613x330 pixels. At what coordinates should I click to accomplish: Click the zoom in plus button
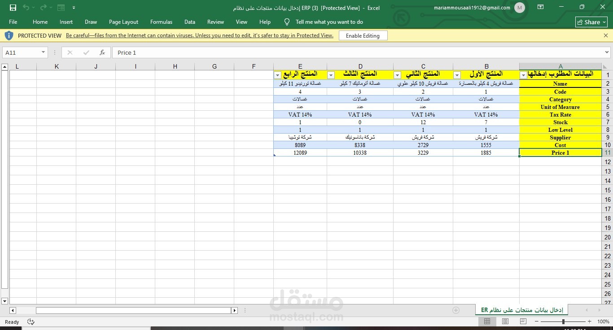pyautogui.click(x=590, y=321)
